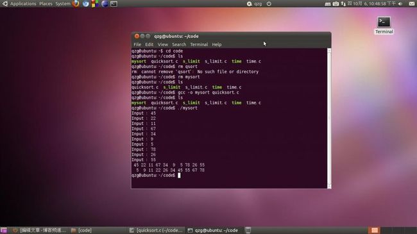Click the 'cd code' command line
417x234 pixels.
point(157,51)
